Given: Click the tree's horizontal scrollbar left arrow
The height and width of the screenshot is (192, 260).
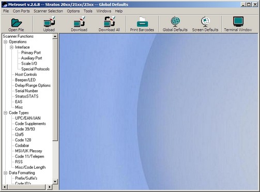Looking at the screenshot, I should click(5, 187).
